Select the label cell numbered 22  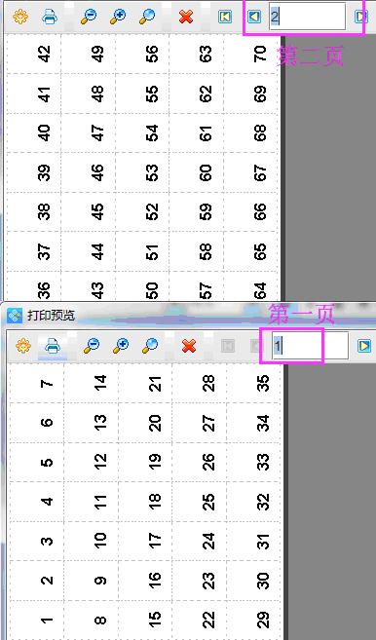[x=200, y=620]
